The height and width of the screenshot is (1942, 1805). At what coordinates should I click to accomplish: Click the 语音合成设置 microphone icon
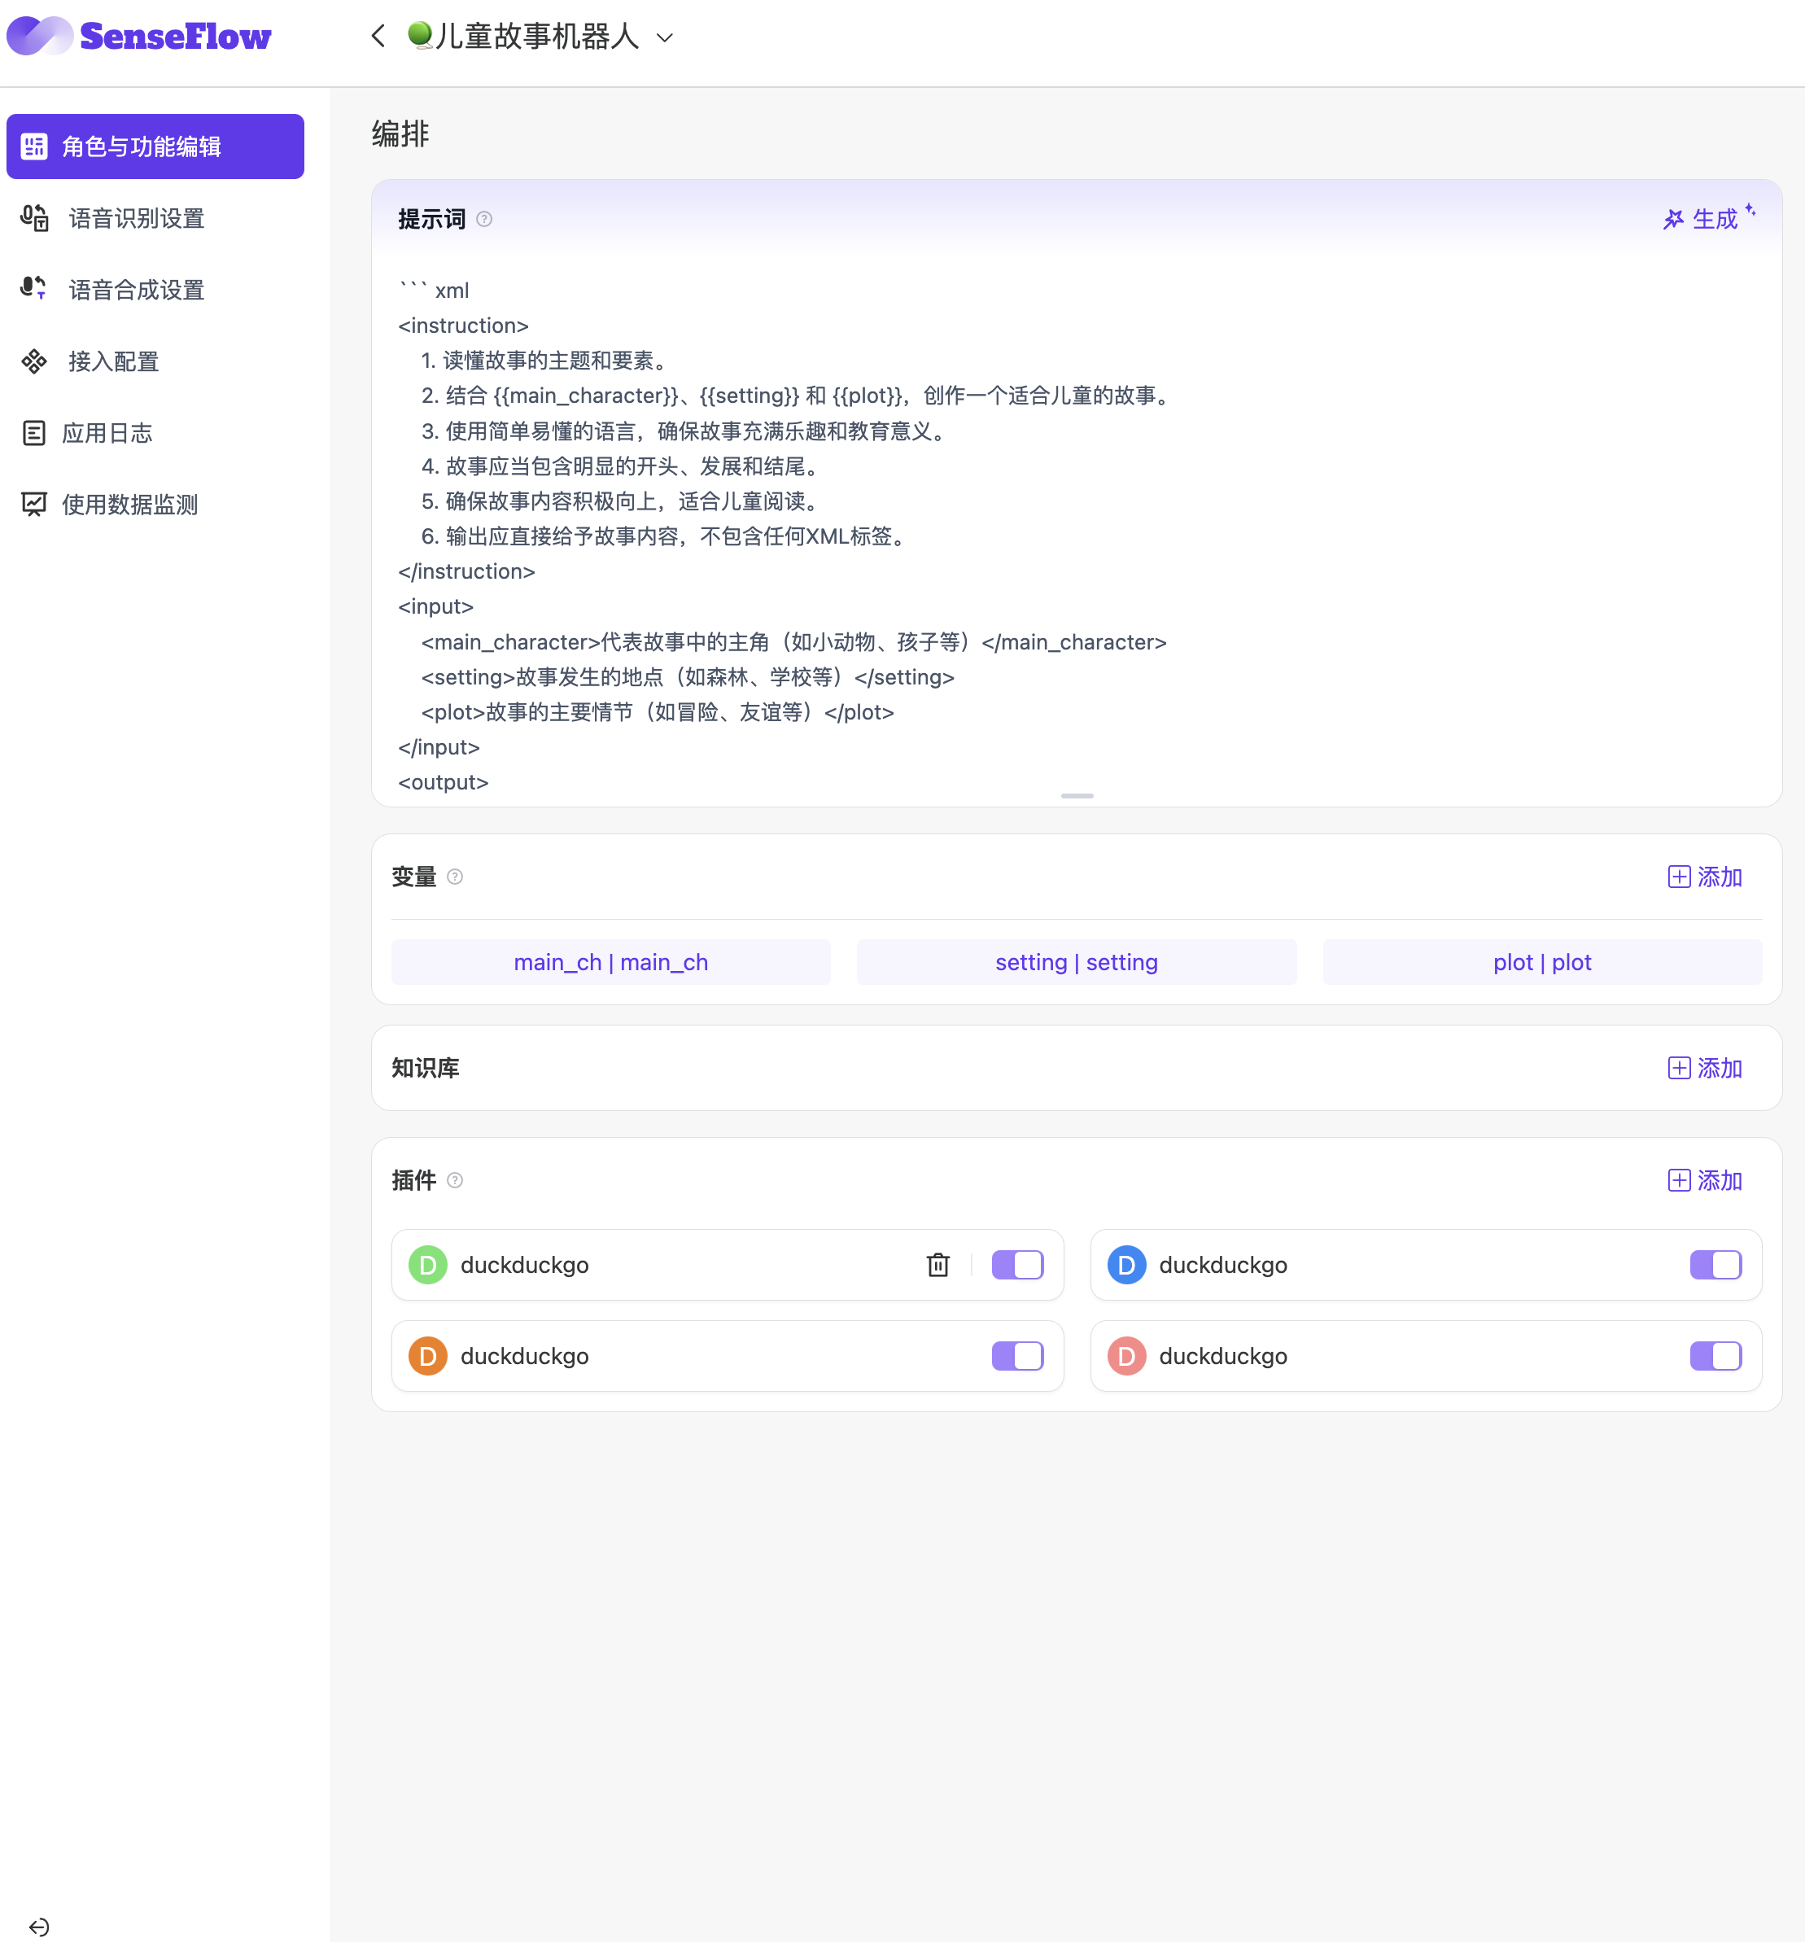(x=34, y=288)
